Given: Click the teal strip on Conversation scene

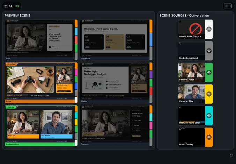Looking at the screenshot, I should click(x=76, y=115).
